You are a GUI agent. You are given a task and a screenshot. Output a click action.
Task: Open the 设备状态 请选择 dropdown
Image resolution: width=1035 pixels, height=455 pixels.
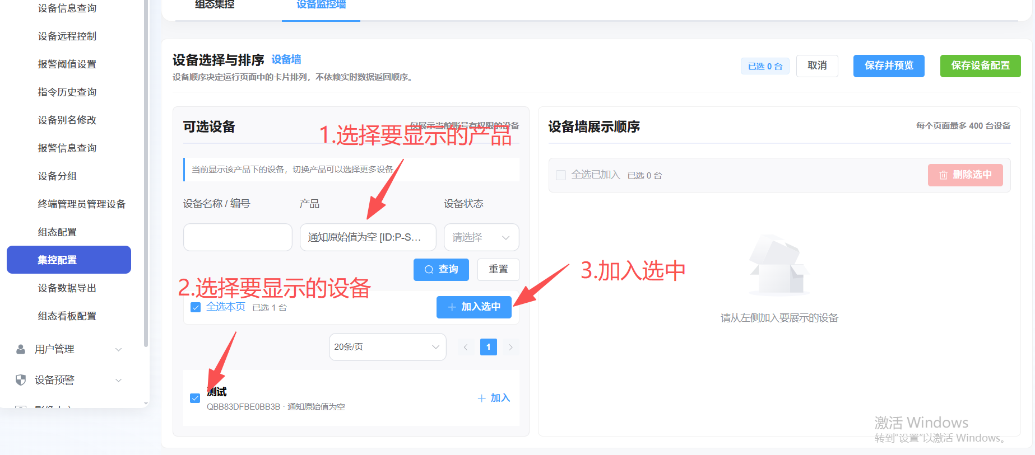pos(481,237)
